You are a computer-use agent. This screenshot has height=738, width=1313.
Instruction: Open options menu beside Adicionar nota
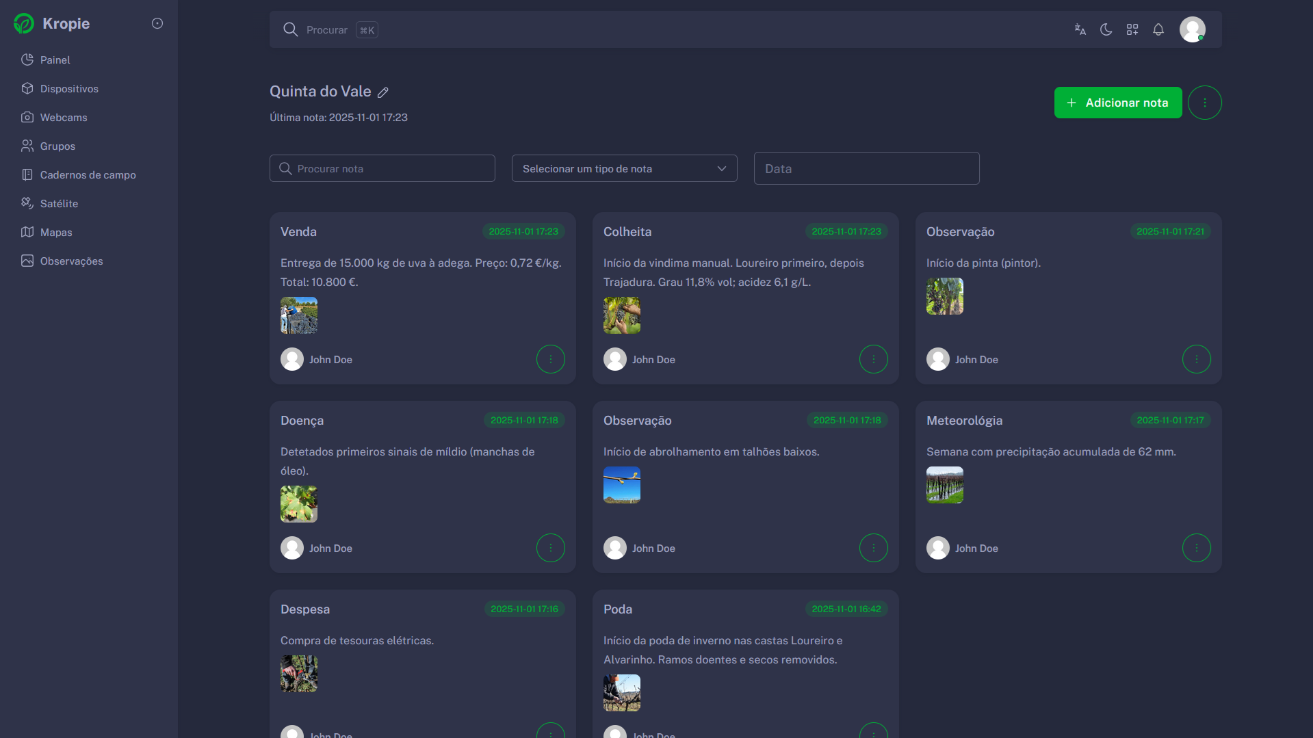coord(1204,103)
